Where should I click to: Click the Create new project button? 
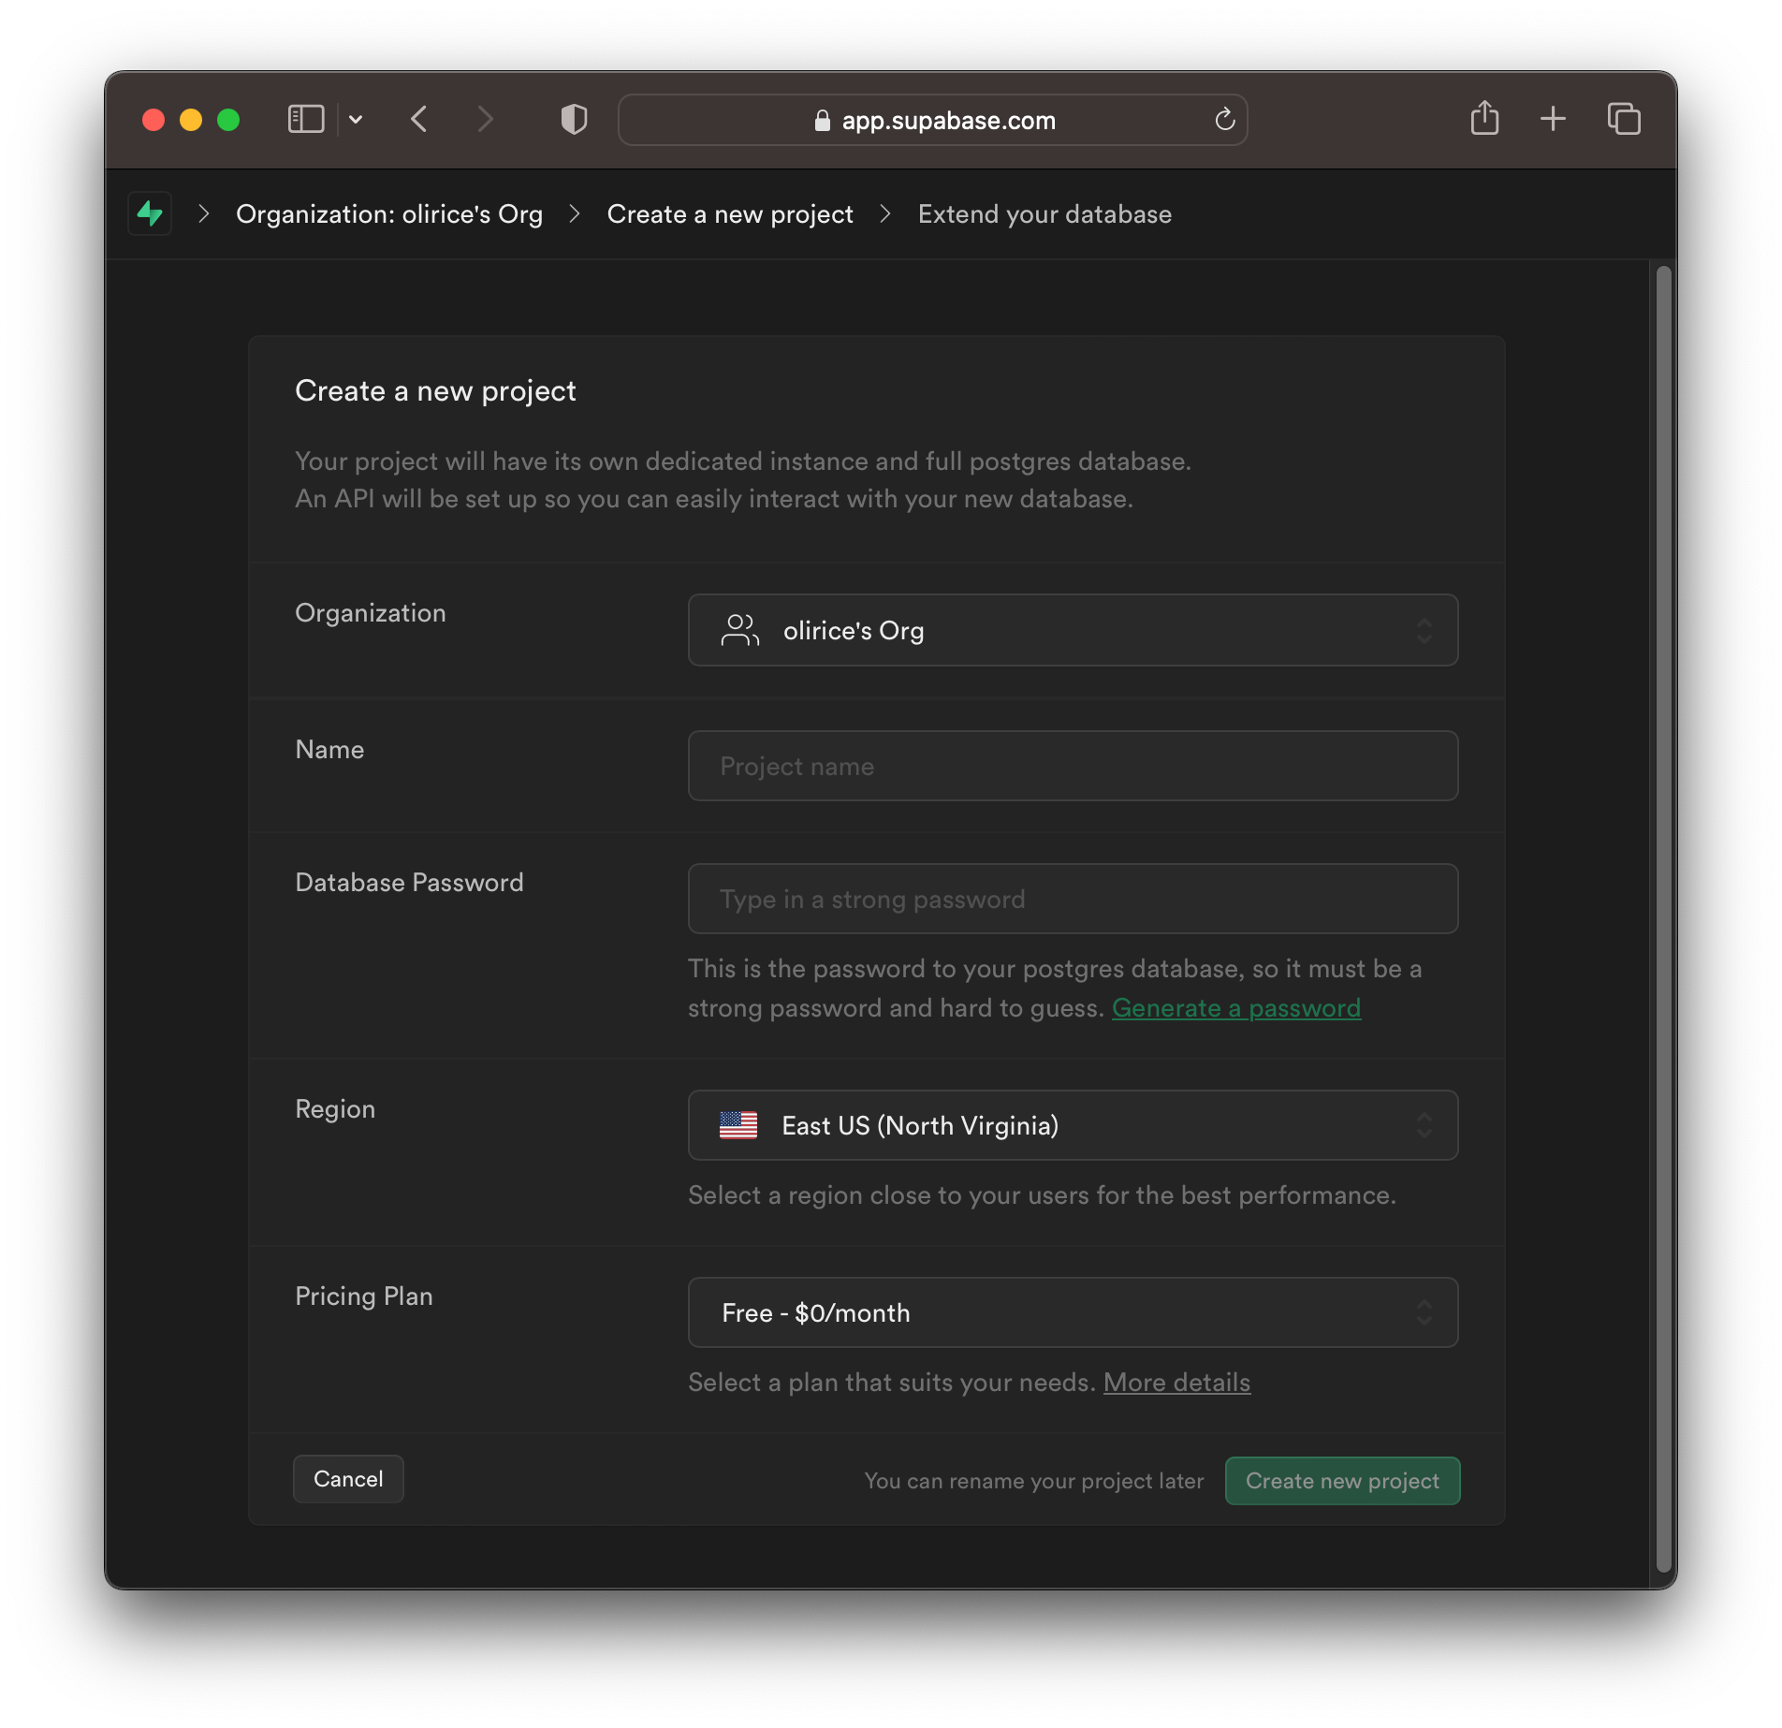1342,1481
